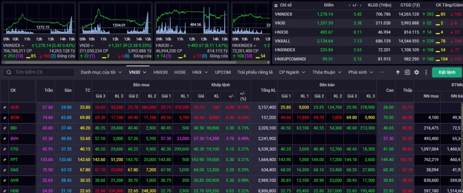Click the Cao column header

point(390,90)
